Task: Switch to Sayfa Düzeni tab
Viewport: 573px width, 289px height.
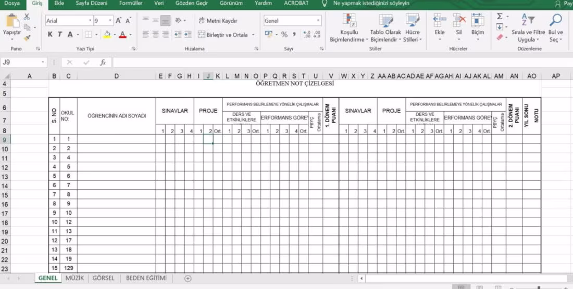Action: pos(92,3)
